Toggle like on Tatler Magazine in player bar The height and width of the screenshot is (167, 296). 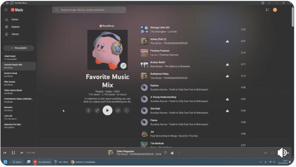point(172,153)
